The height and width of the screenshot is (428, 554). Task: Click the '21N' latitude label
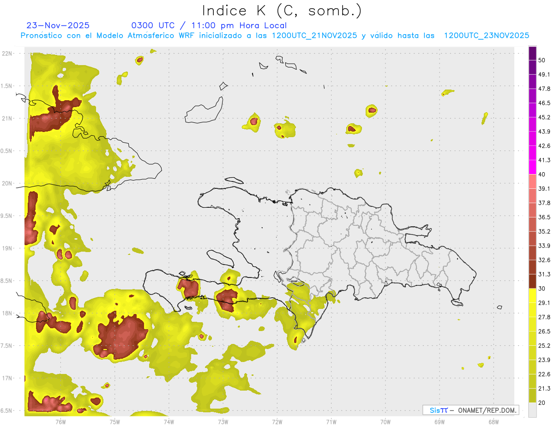click(x=7, y=118)
